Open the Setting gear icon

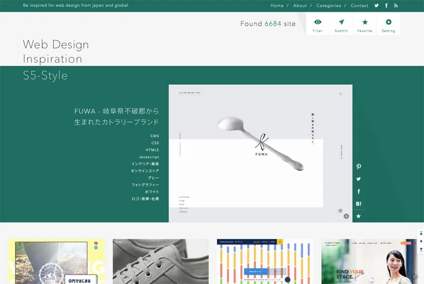[389, 22]
